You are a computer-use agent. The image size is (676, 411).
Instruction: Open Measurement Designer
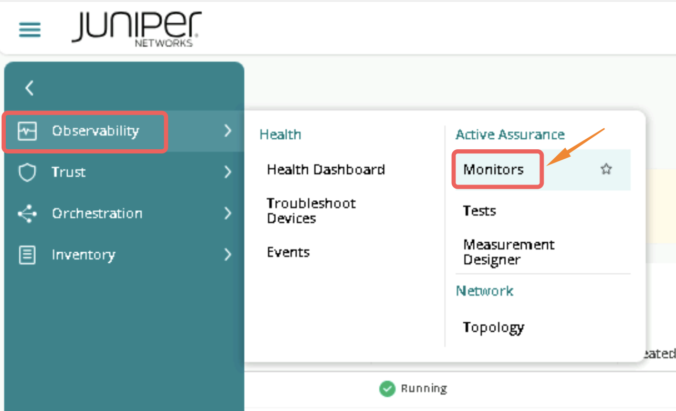[508, 252]
